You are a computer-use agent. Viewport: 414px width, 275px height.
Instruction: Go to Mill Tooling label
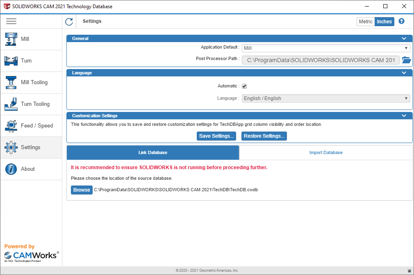click(x=34, y=83)
